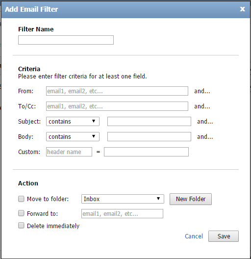Click the Cancel link

click(194, 236)
